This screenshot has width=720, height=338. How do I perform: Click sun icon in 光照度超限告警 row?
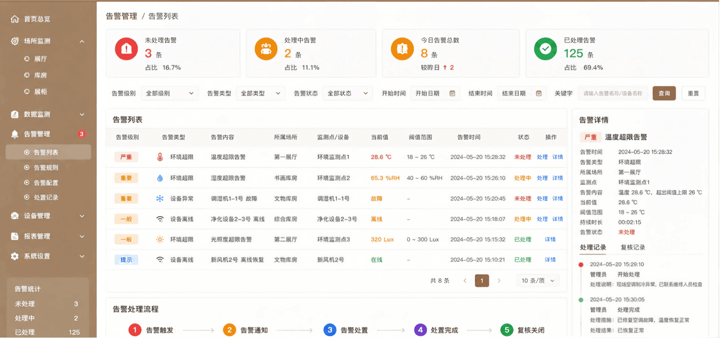tap(160, 240)
